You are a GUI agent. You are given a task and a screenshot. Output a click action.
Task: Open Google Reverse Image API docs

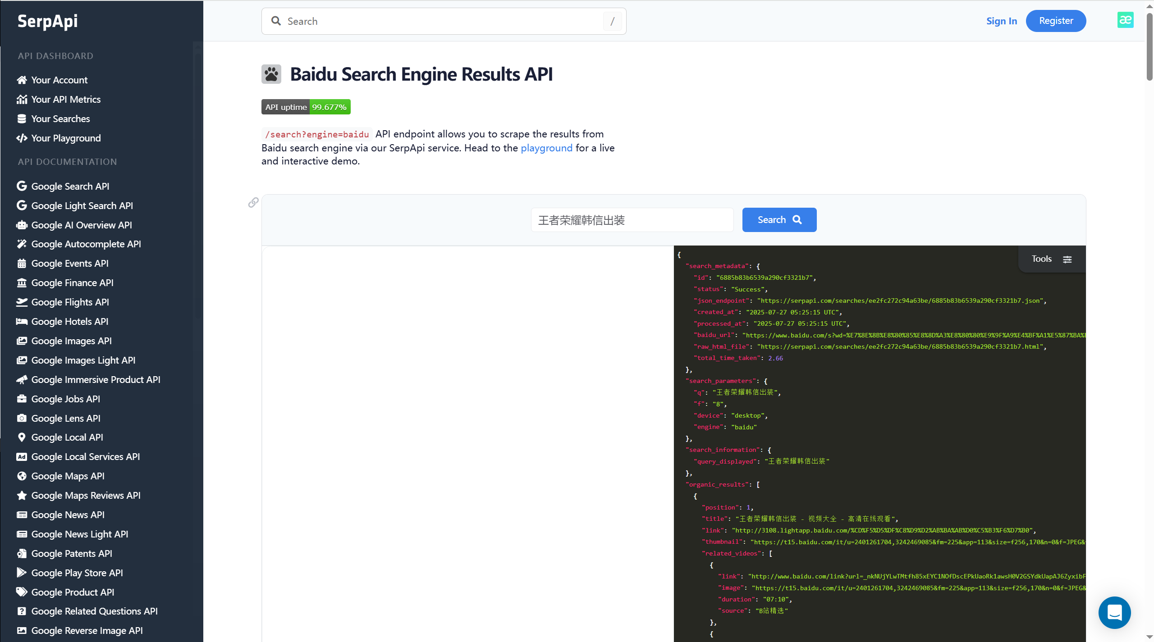coord(87,631)
